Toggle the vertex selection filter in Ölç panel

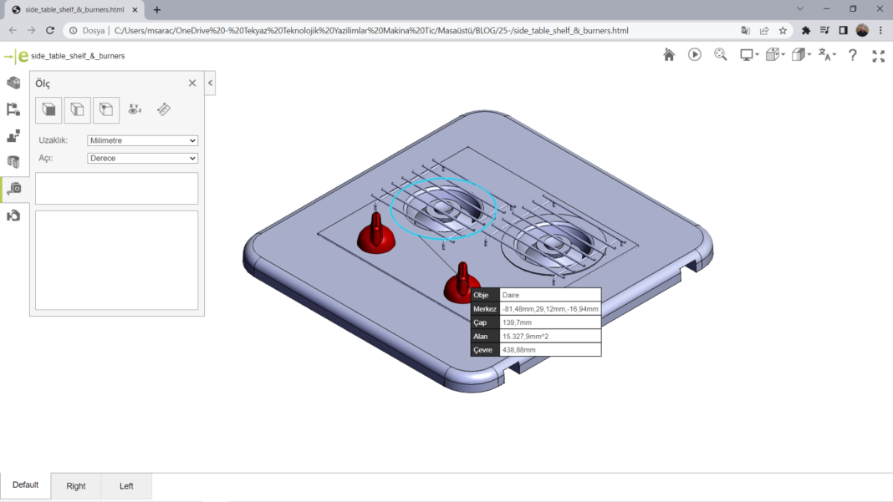[x=106, y=109]
